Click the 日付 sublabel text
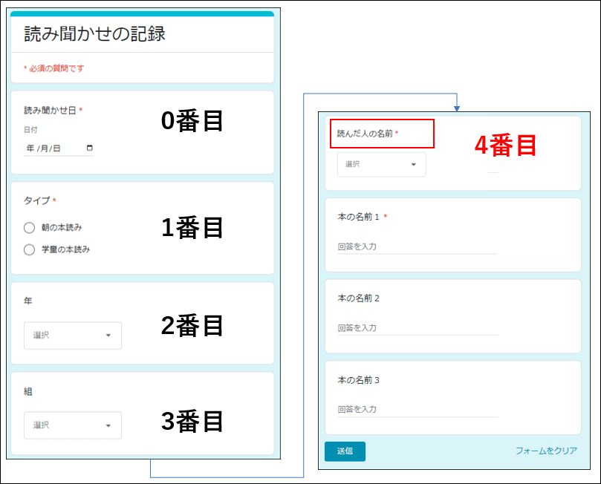This screenshot has height=484, width=601. [30, 130]
